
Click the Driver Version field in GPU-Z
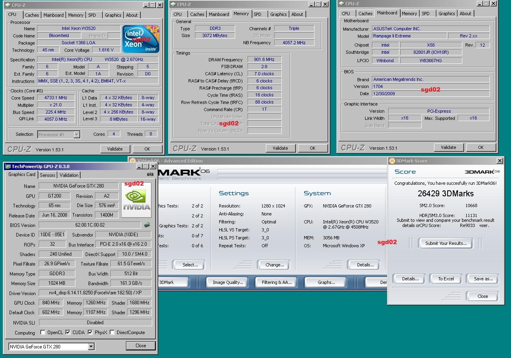point(95,293)
